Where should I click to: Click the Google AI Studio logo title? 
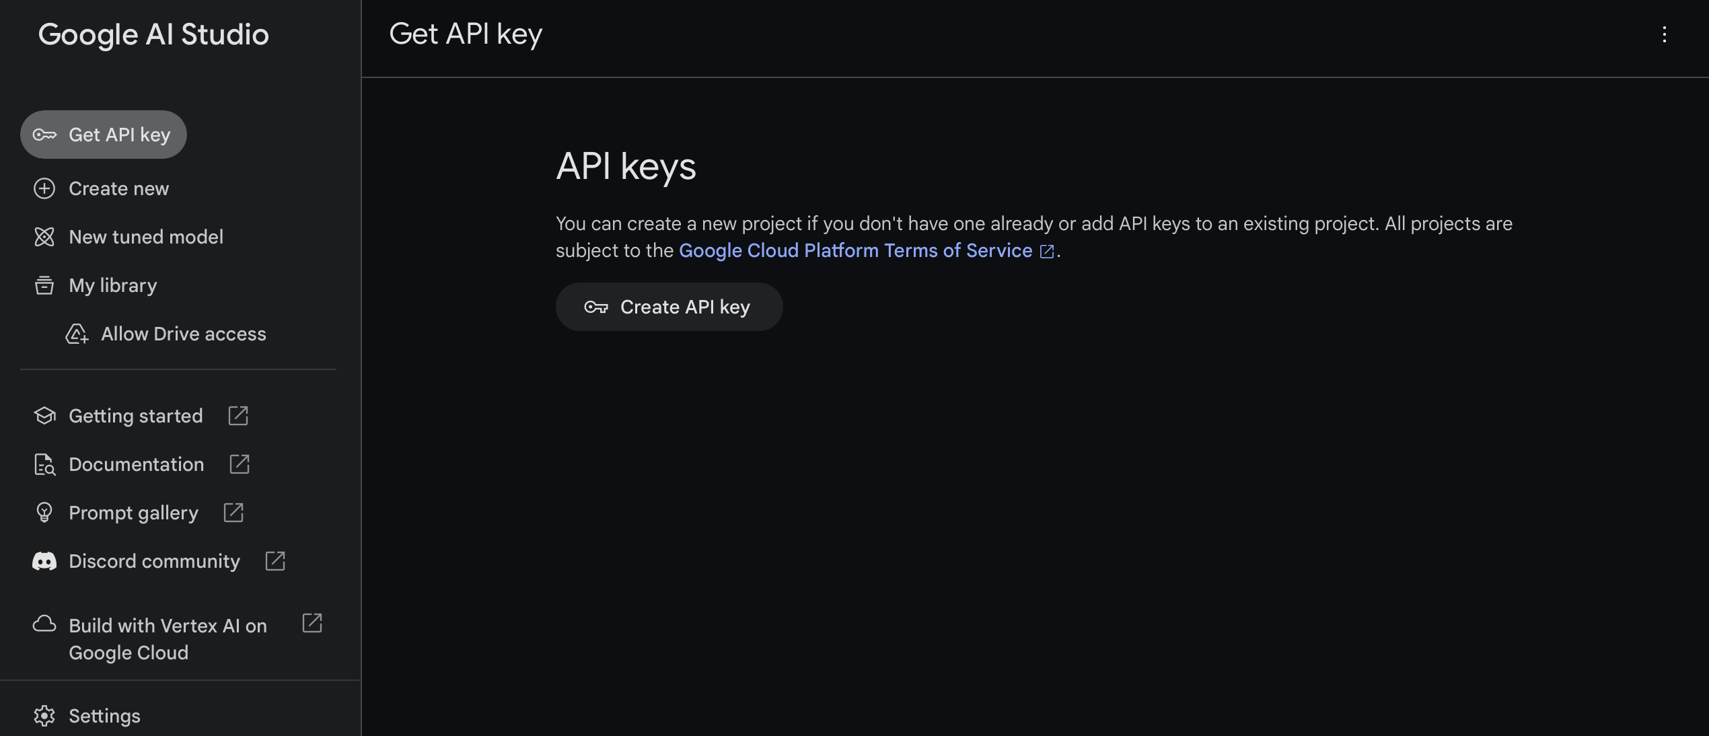pos(153,34)
